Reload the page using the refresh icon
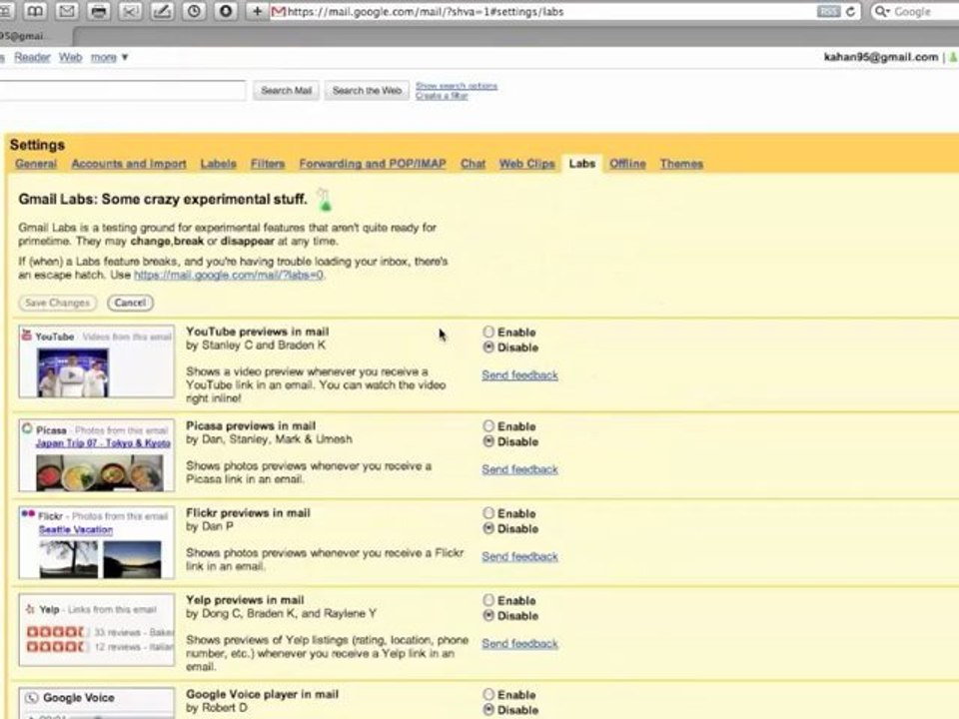The image size is (959, 719). click(850, 12)
